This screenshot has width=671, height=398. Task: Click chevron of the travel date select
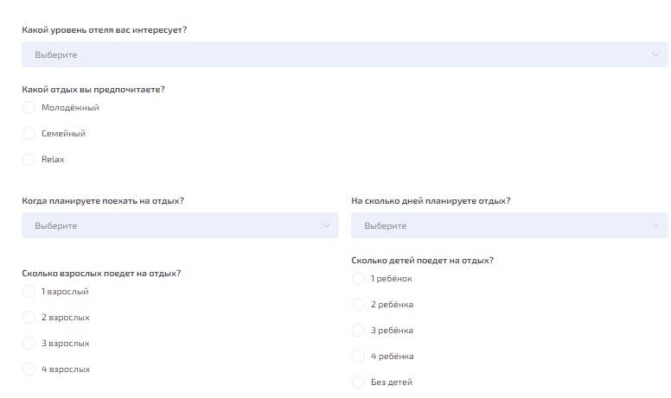[326, 225]
